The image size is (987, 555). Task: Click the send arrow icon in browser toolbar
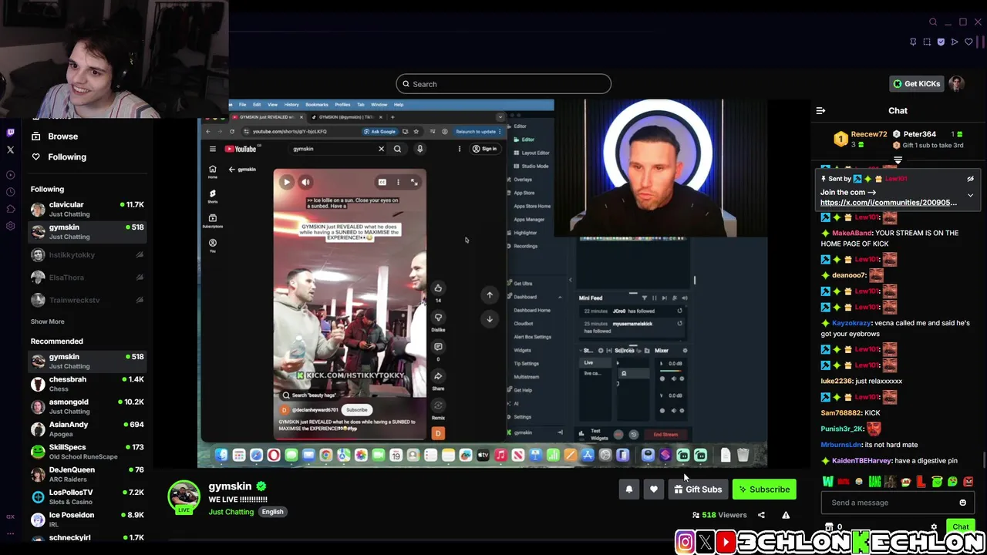[x=955, y=42]
